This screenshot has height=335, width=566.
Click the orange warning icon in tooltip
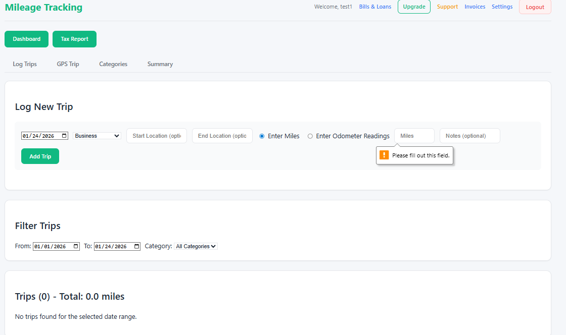384,155
